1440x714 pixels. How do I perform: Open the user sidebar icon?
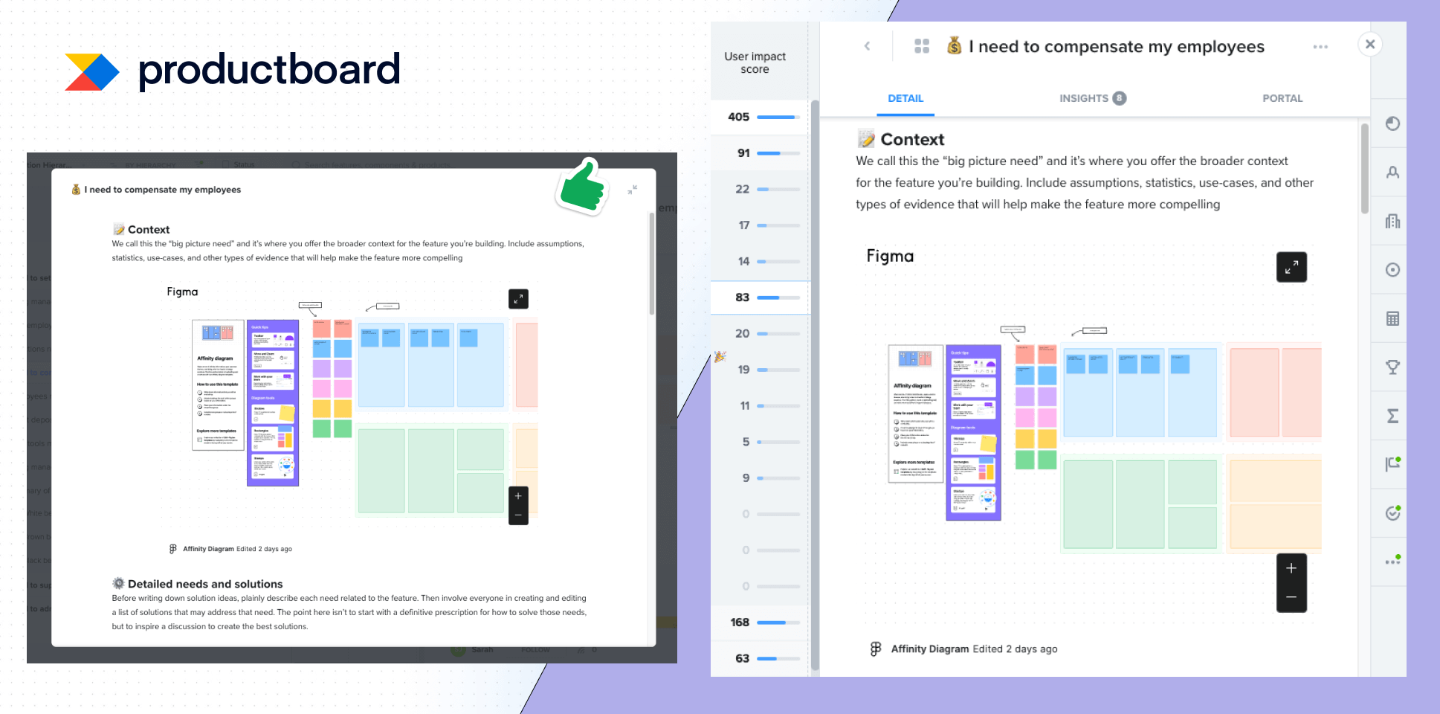point(1392,173)
